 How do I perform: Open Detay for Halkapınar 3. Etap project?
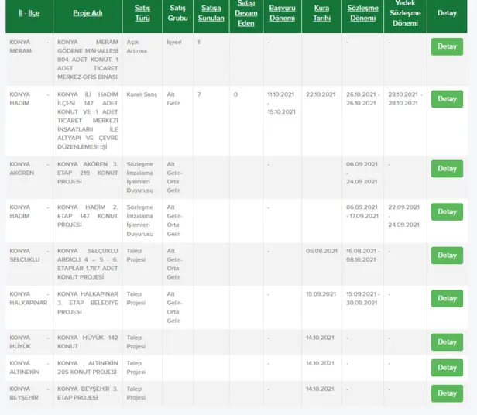(447, 298)
